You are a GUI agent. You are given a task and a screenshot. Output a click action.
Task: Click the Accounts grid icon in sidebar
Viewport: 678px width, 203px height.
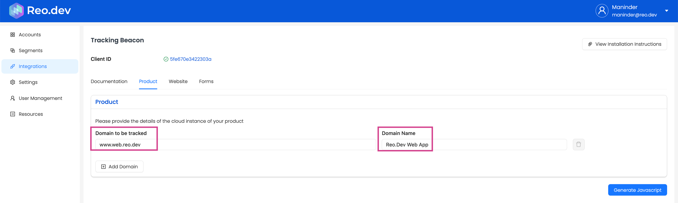(x=13, y=35)
